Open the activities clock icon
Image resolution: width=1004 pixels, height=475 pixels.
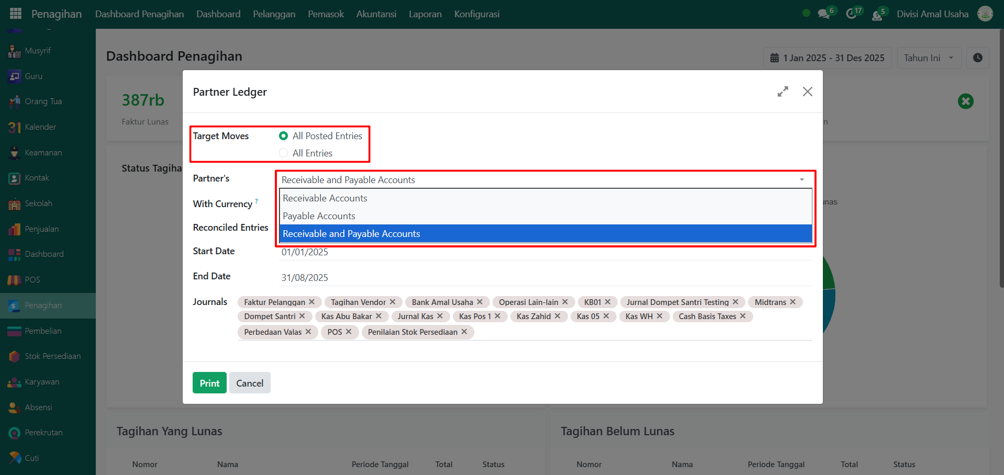[x=851, y=14]
